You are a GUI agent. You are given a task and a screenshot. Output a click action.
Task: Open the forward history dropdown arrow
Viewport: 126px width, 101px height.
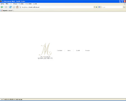pos(8,7)
